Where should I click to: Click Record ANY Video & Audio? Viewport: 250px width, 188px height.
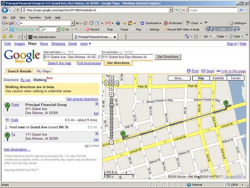(181, 30)
